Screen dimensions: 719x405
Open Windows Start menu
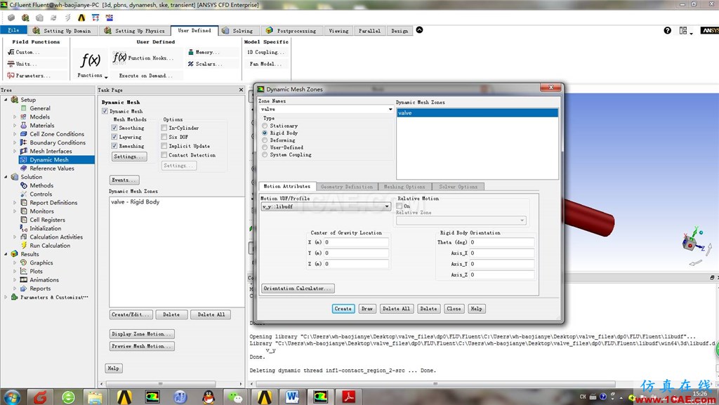[11, 397]
